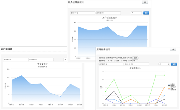This screenshot has height=110, width=180.
Task: Click end date 2016-01-19 field in 用户活跃度统计
Action: tap(108, 13)
